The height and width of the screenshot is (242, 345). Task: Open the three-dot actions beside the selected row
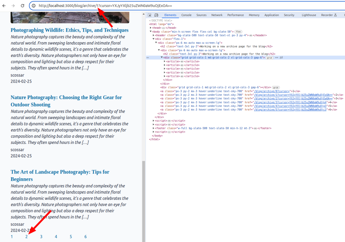148,58
